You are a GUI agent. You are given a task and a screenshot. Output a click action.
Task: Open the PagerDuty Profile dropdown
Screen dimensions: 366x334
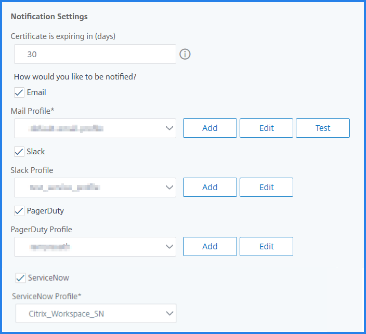click(95, 247)
